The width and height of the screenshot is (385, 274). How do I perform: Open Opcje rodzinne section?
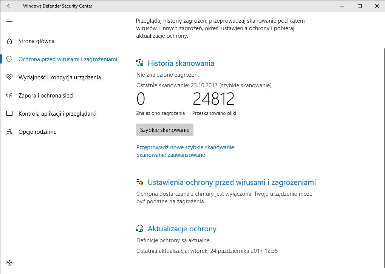37,132
